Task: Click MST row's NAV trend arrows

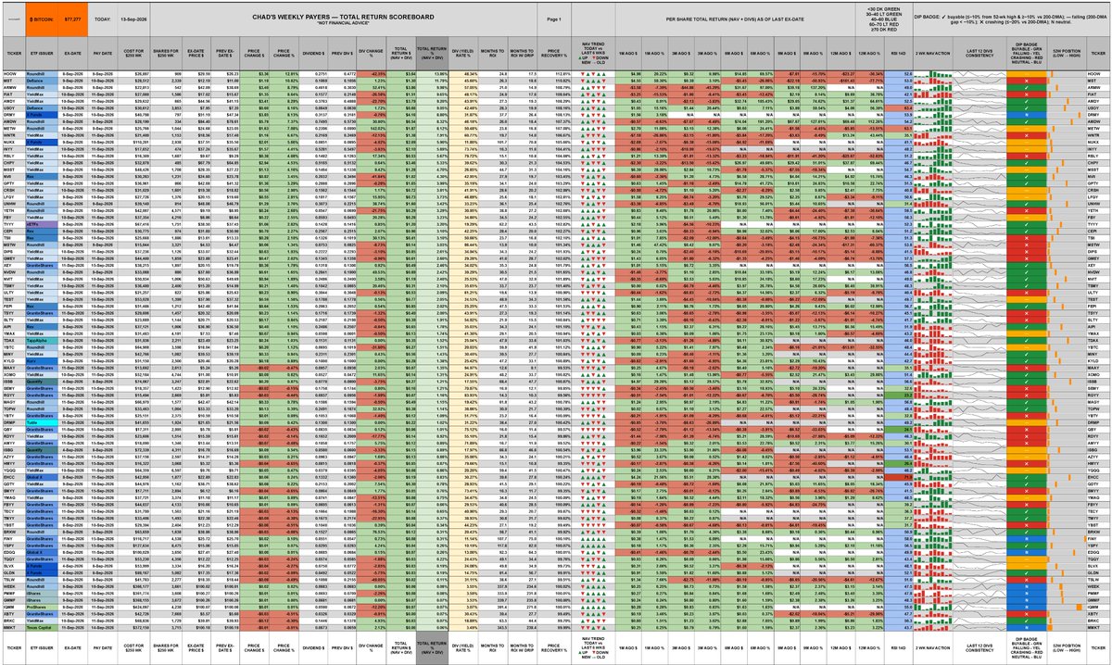Action: [593, 81]
